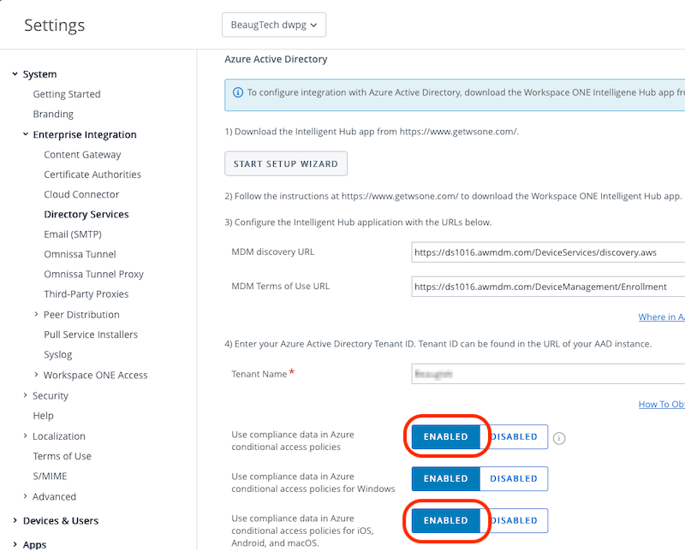This screenshot has width=685, height=551.
Task: Collapse the System section chevron
Action: click(15, 74)
